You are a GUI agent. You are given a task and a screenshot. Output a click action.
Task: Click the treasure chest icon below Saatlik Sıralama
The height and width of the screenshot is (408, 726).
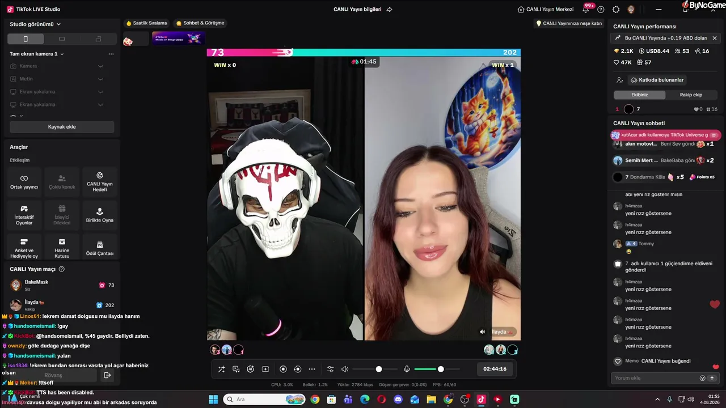coord(128,41)
